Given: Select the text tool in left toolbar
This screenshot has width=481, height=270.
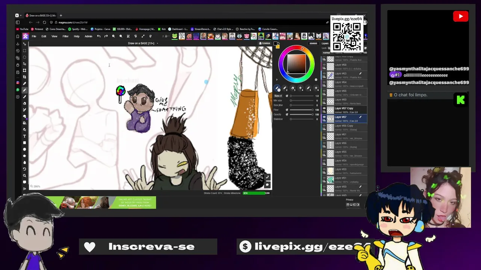Looking at the screenshot, I should 25,136.
